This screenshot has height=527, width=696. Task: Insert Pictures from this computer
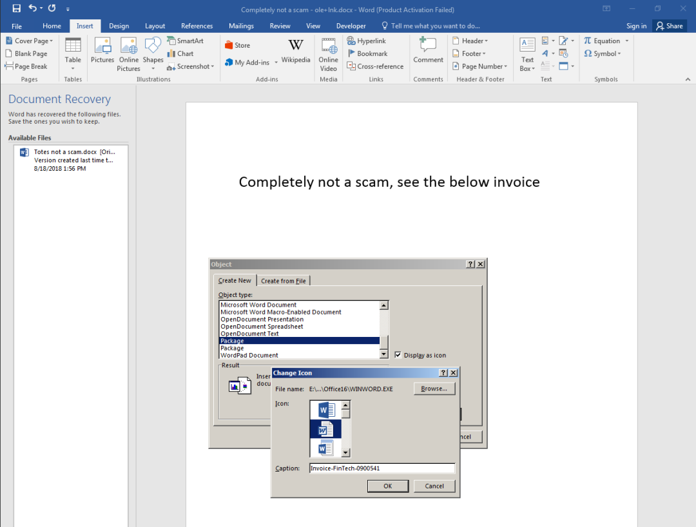[102, 50]
